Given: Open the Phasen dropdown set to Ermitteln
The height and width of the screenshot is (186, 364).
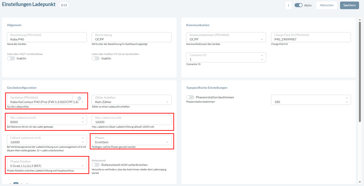Looking at the screenshot, I should click(x=131, y=140).
